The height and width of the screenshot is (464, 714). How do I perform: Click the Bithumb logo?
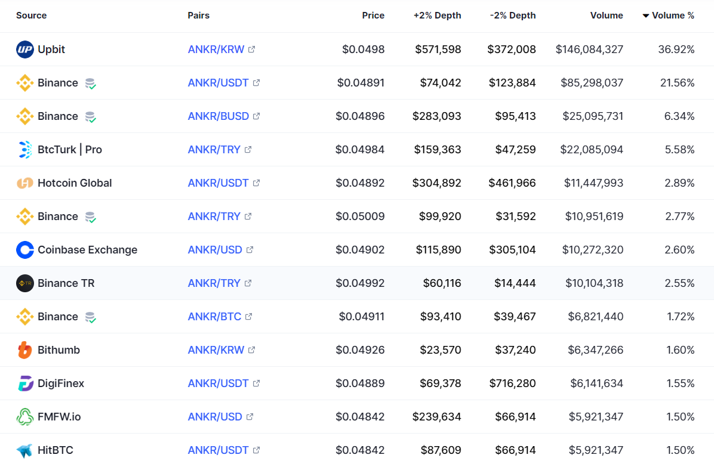coord(24,350)
